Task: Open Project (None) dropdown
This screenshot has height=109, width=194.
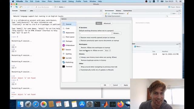Action: (x=175, y=7)
